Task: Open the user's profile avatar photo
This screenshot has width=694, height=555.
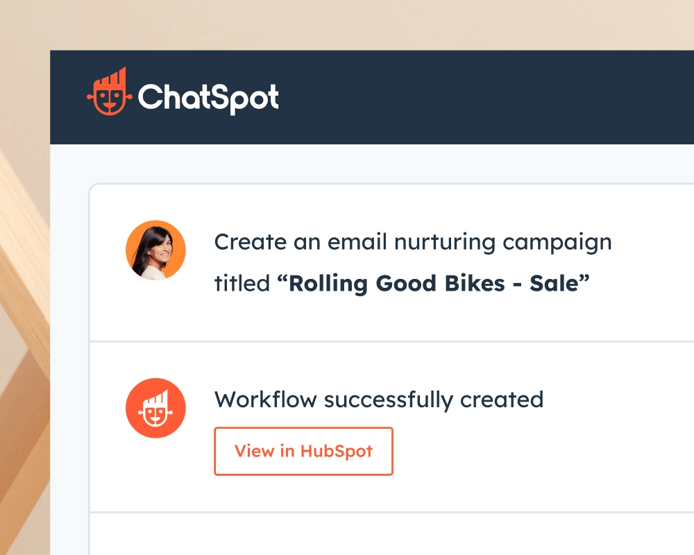Action: (155, 250)
